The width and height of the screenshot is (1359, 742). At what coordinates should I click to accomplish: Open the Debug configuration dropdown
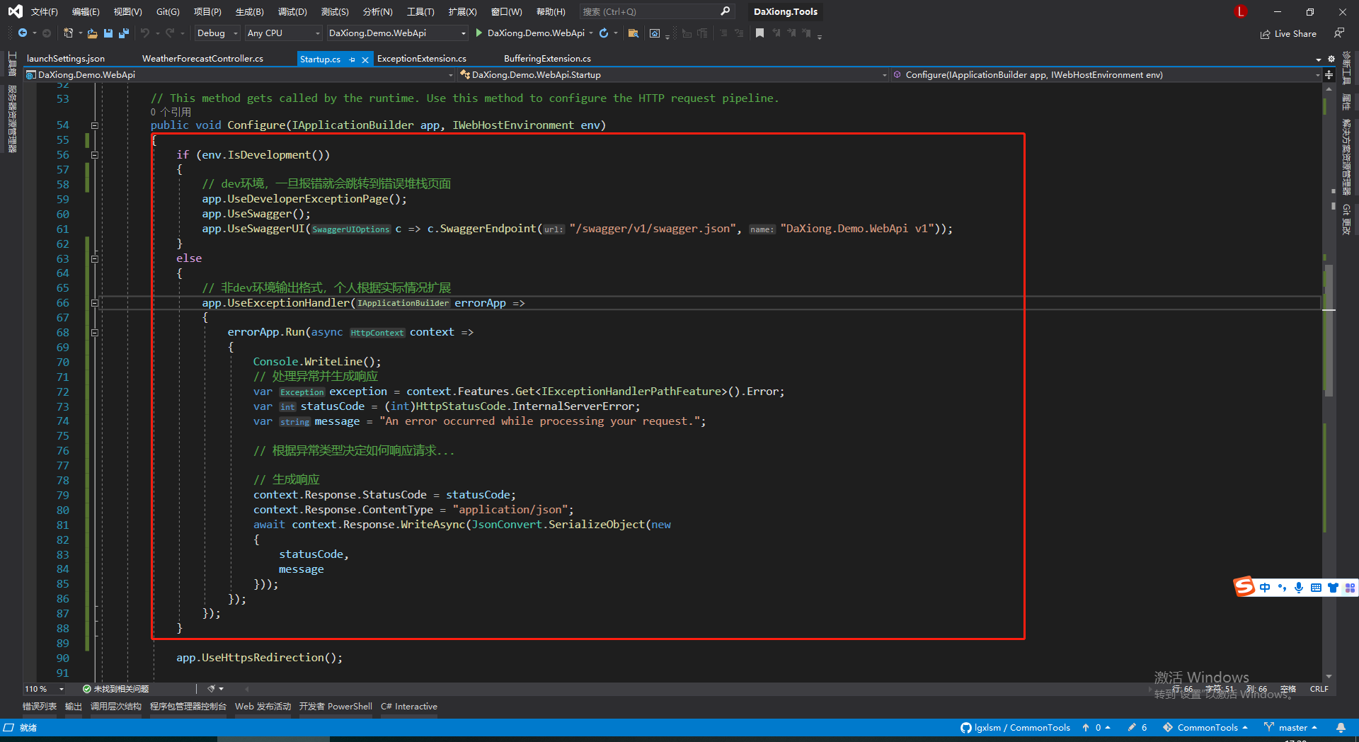tap(217, 33)
